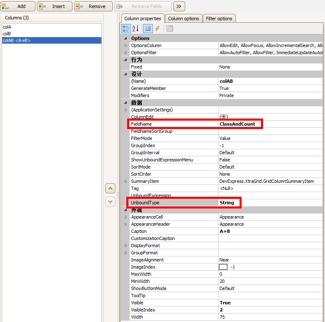
Task: Expand the (ApplicationSettings) property
Action: pos(125,110)
